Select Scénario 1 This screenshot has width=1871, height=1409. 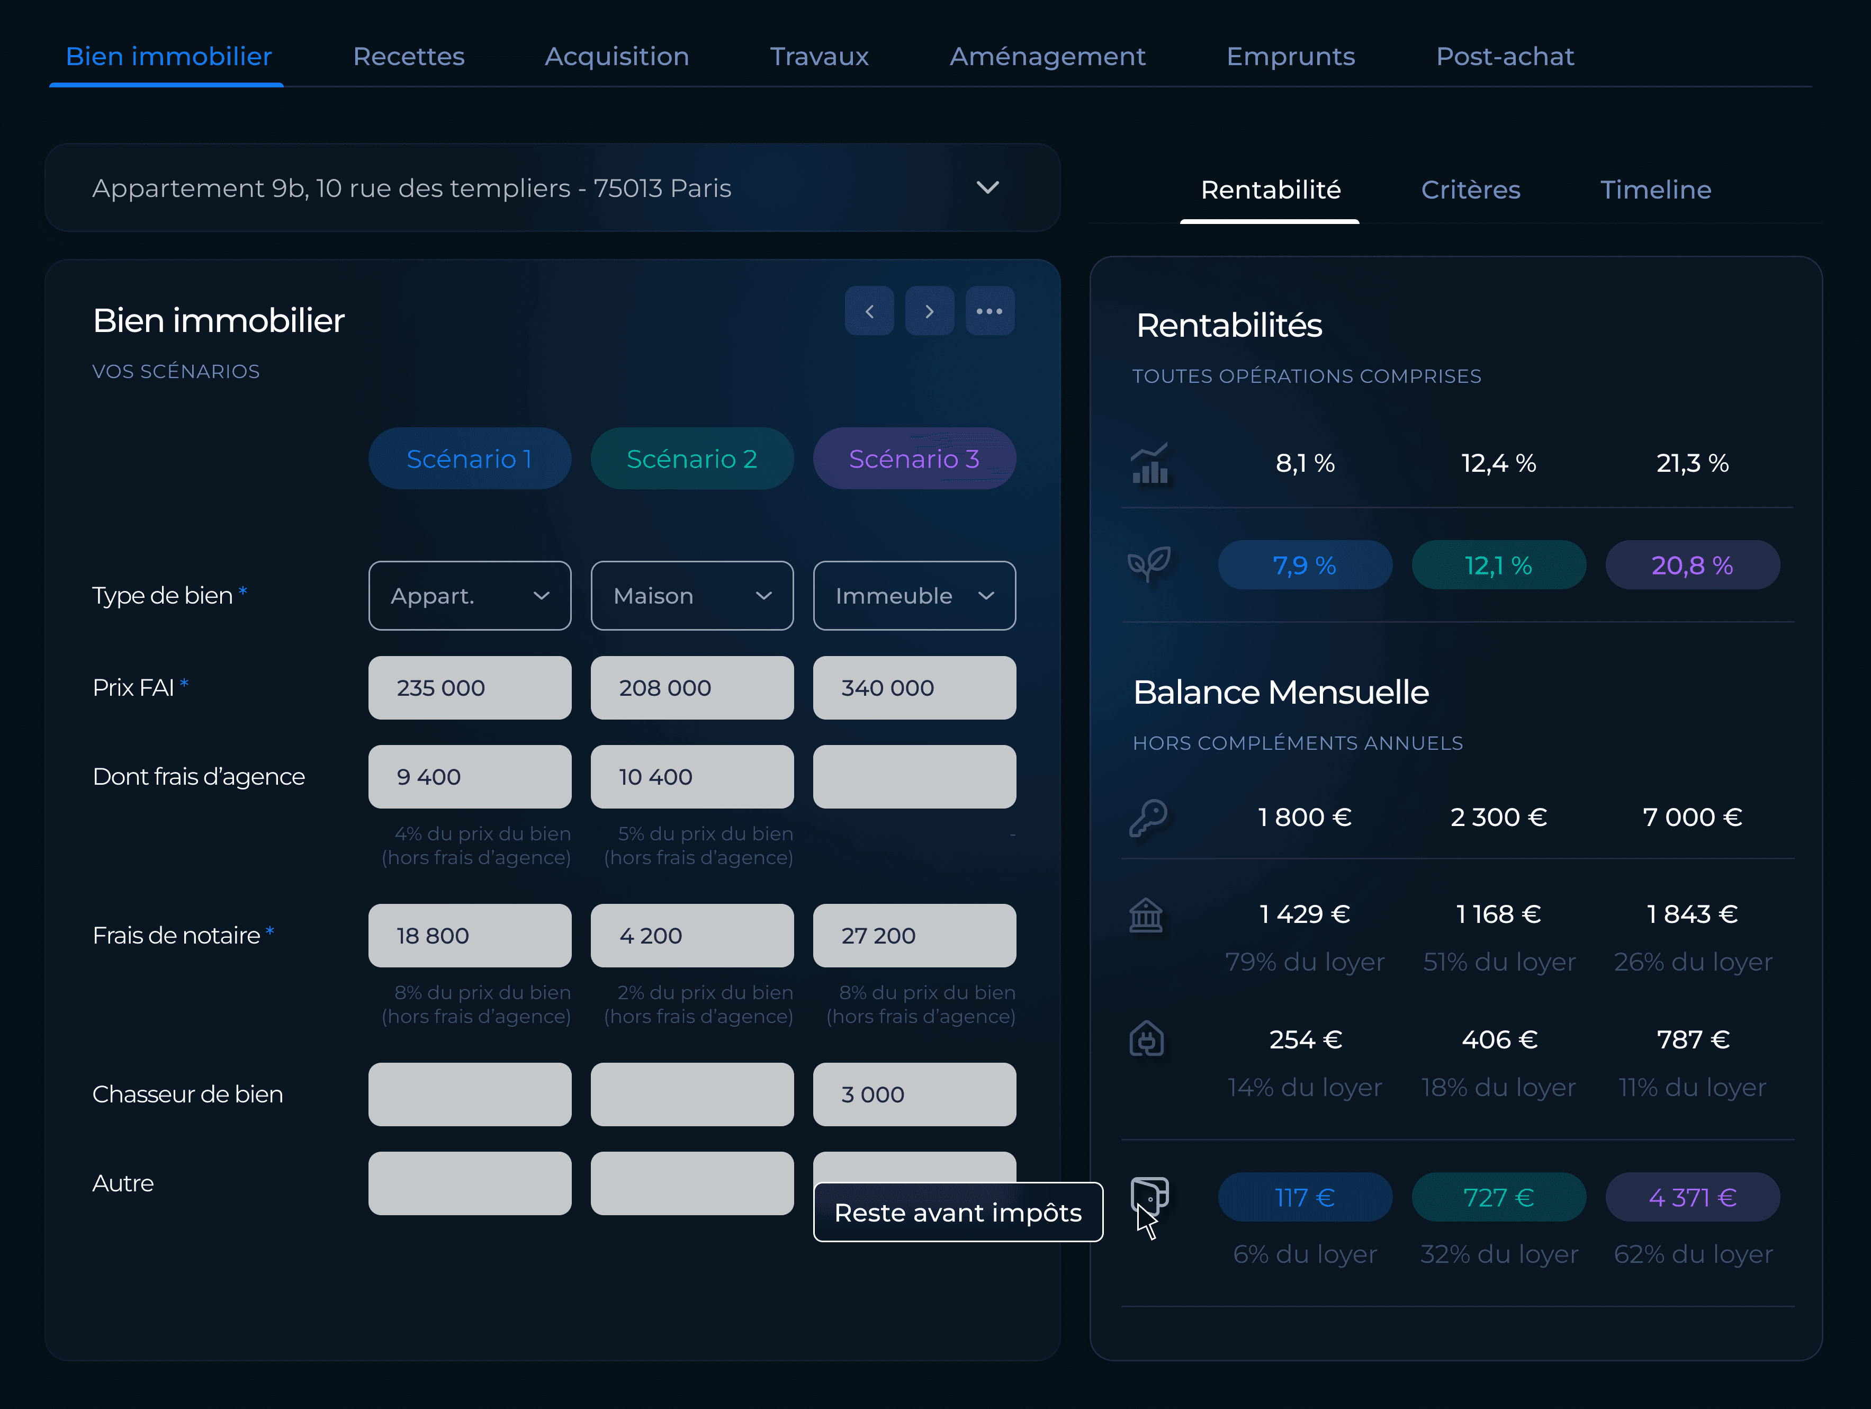470,459
